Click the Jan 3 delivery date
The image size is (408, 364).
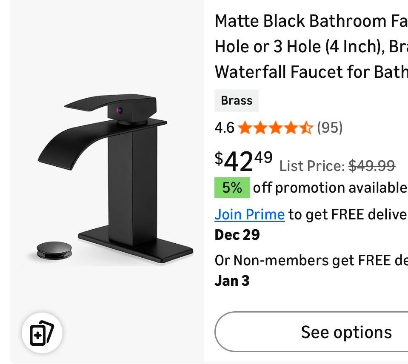tap(232, 281)
